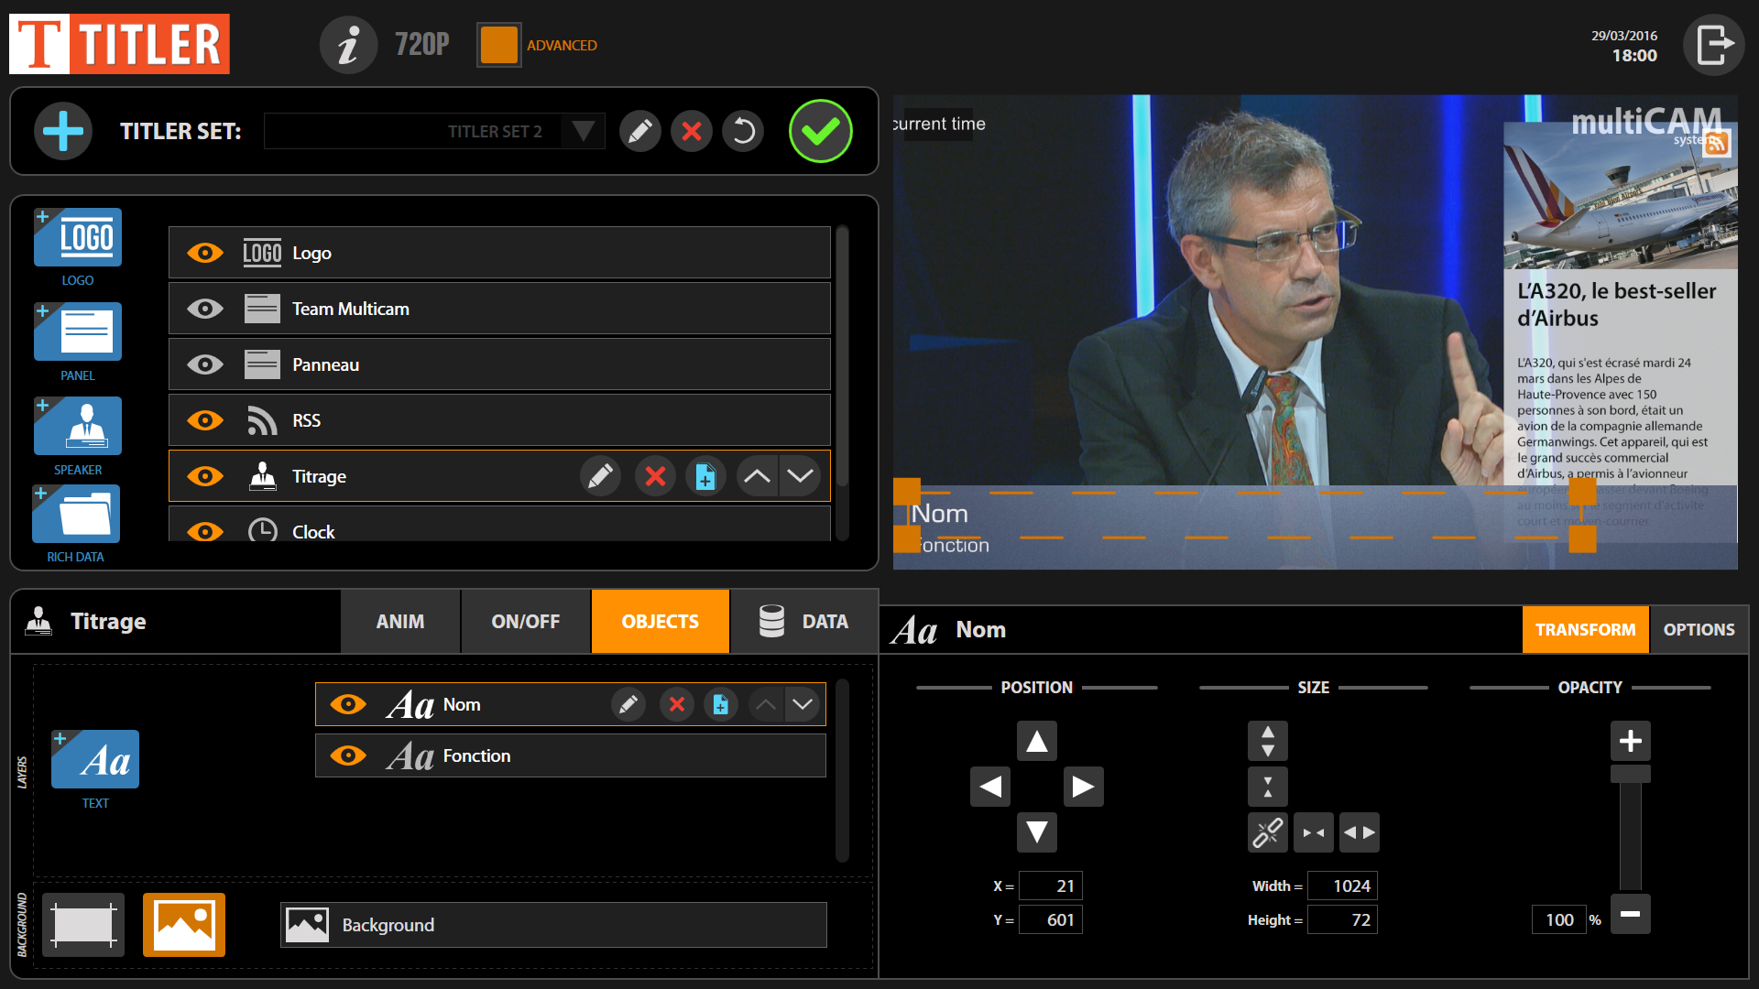The width and height of the screenshot is (1759, 989).
Task: Click the green validate checkmark button
Action: [x=820, y=131]
